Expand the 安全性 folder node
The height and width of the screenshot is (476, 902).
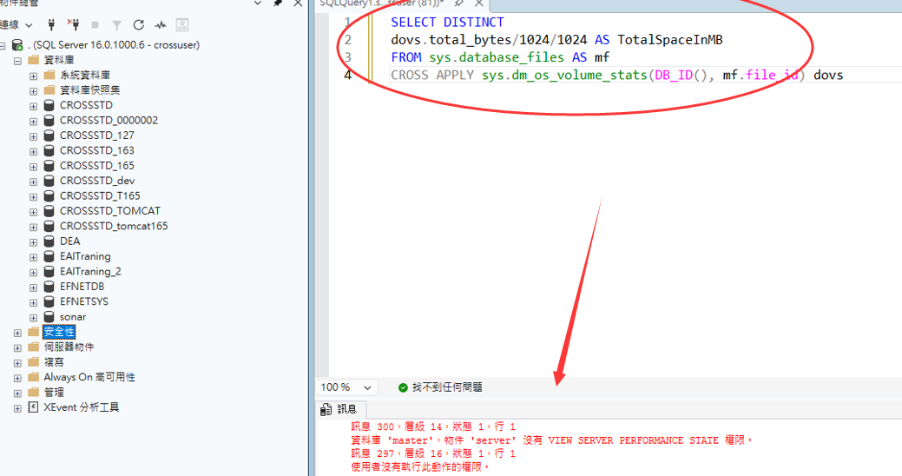click(18, 332)
